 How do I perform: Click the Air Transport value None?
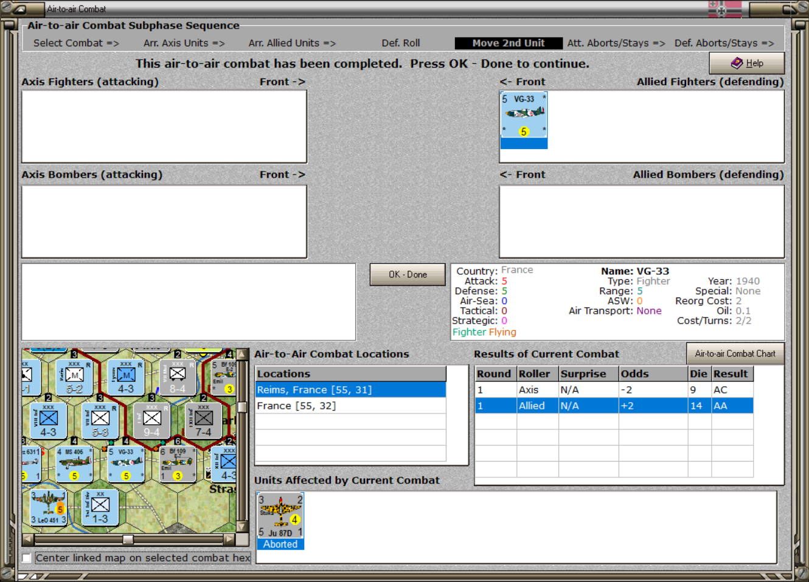649,311
